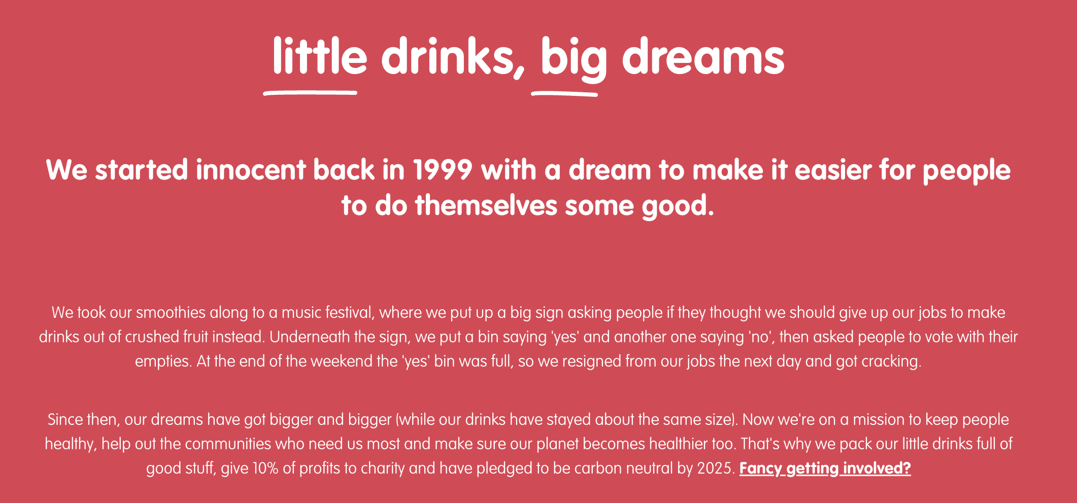Click the word "dreams" ending the main heading
Viewport: 1077px width, 503px height.
pos(703,57)
